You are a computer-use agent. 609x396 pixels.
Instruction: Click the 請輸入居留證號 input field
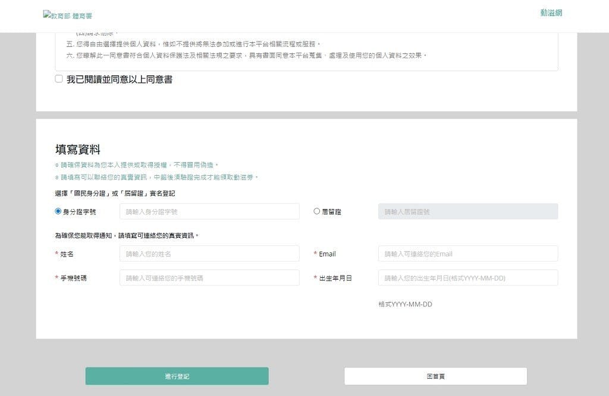(x=467, y=211)
